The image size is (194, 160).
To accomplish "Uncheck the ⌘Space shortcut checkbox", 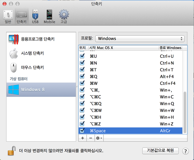I will click(x=82, y=131).
